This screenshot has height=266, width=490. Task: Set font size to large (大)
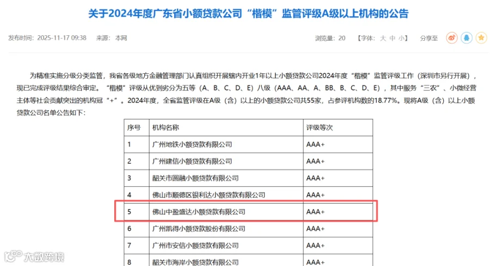point(383,39)
